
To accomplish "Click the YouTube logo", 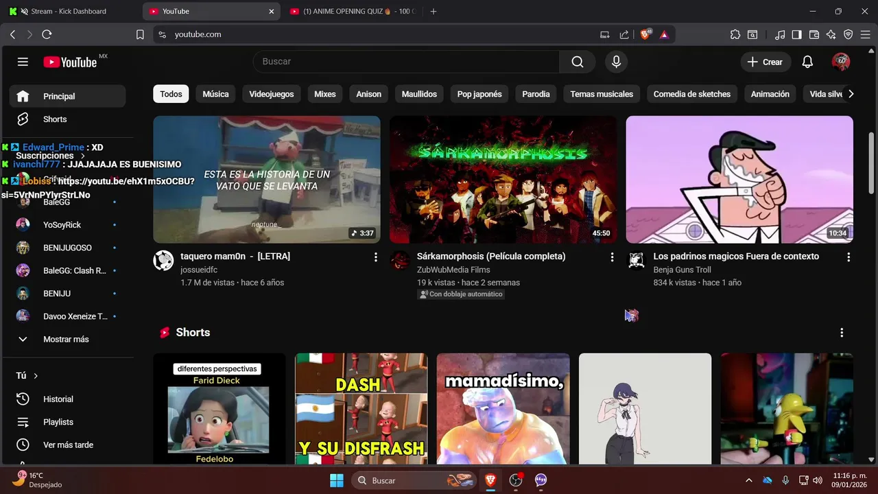I will tap(70, 62).
